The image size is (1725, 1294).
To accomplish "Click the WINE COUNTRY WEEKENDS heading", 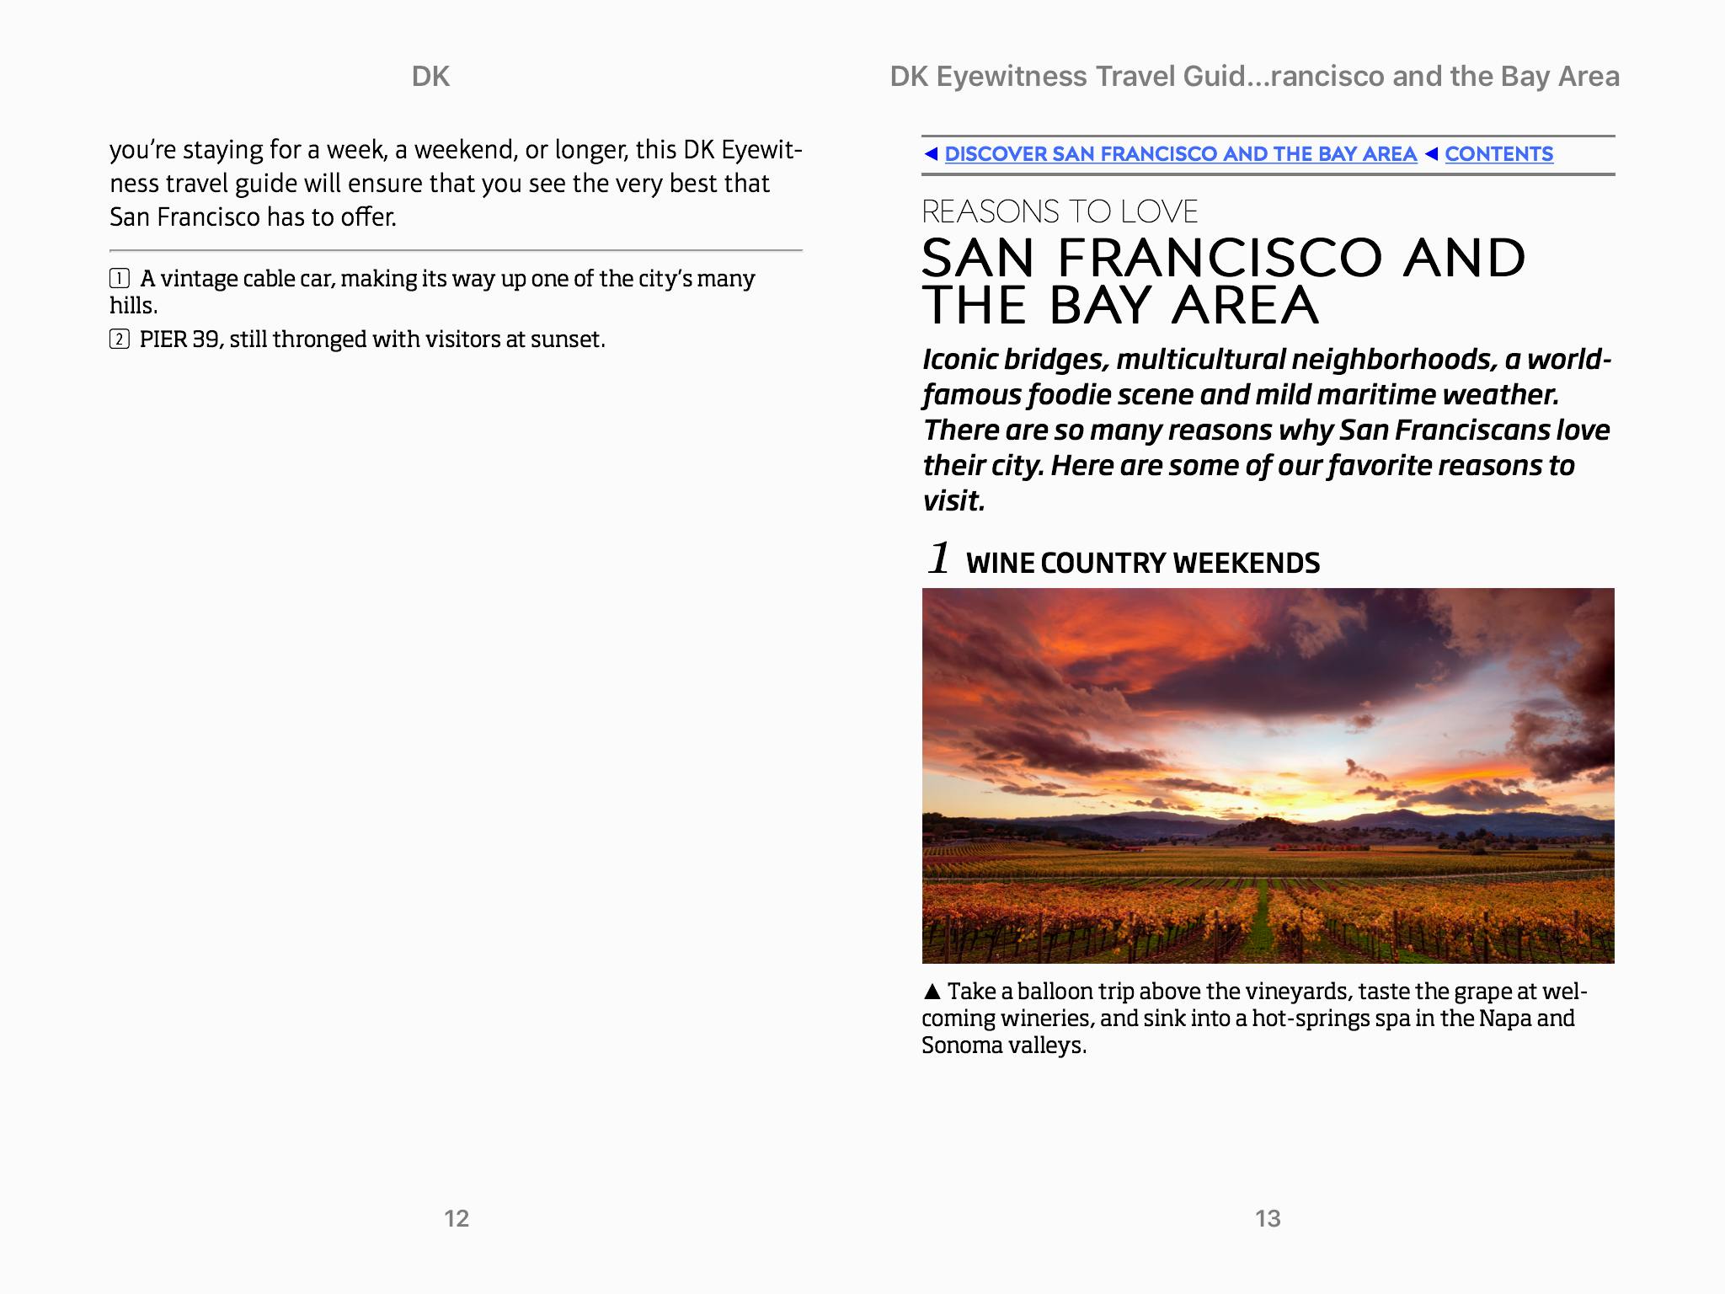I will pos(1142,563).
